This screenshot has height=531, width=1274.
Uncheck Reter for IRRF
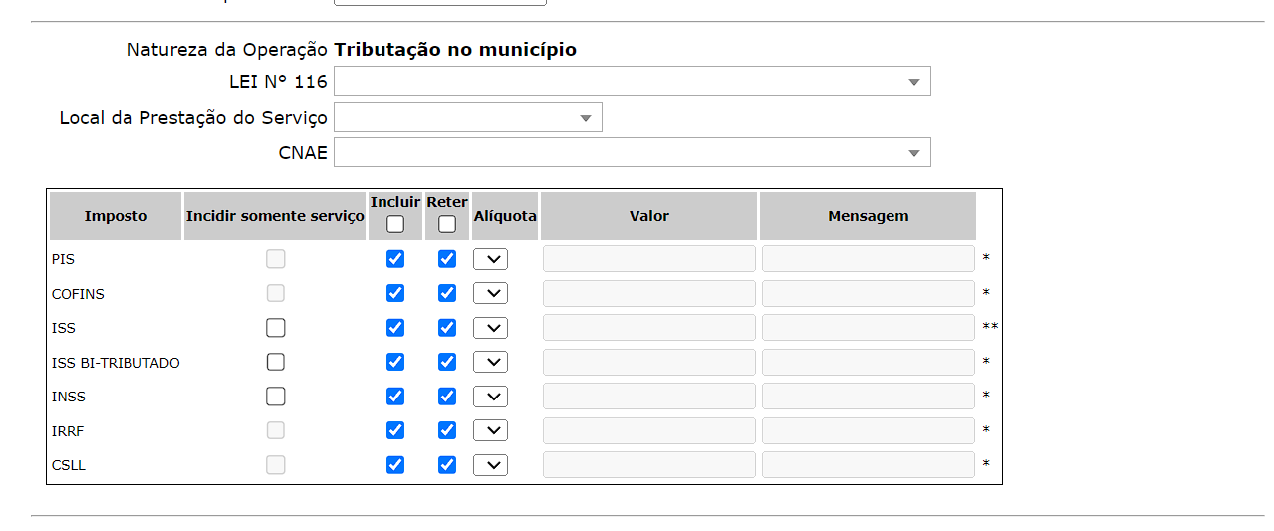pyautogui.click(x=447, y=430)
